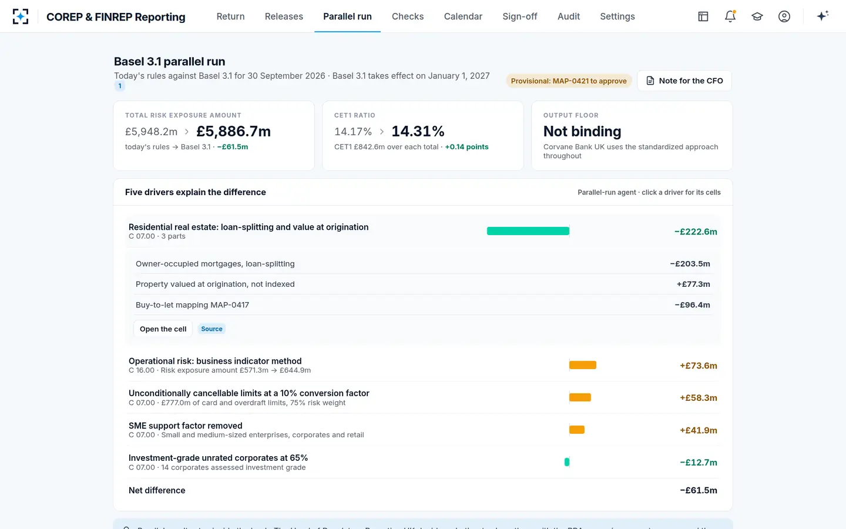The height and width of the screenshot is (529, 846).
Task: Click the orange SME support factor bar
Action: (x=577, y=430)
